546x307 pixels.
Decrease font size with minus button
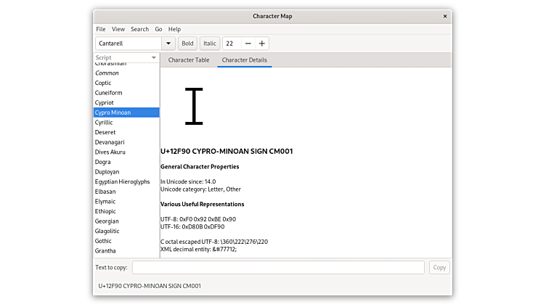[x=248, y=44]
